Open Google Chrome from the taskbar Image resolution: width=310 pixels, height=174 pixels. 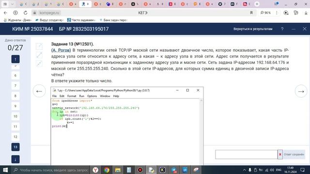107,170
